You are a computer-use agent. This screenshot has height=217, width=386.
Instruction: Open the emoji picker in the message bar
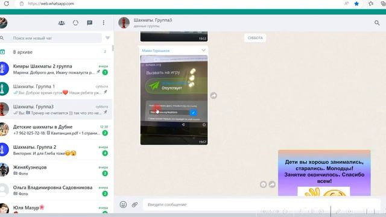coord(123,204)
